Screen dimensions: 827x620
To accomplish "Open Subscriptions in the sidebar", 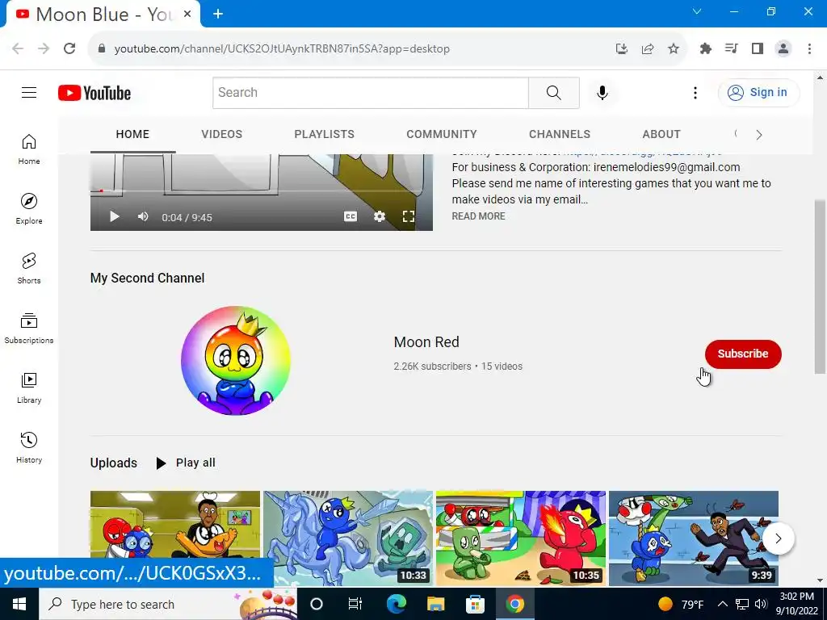I will 29,328.
